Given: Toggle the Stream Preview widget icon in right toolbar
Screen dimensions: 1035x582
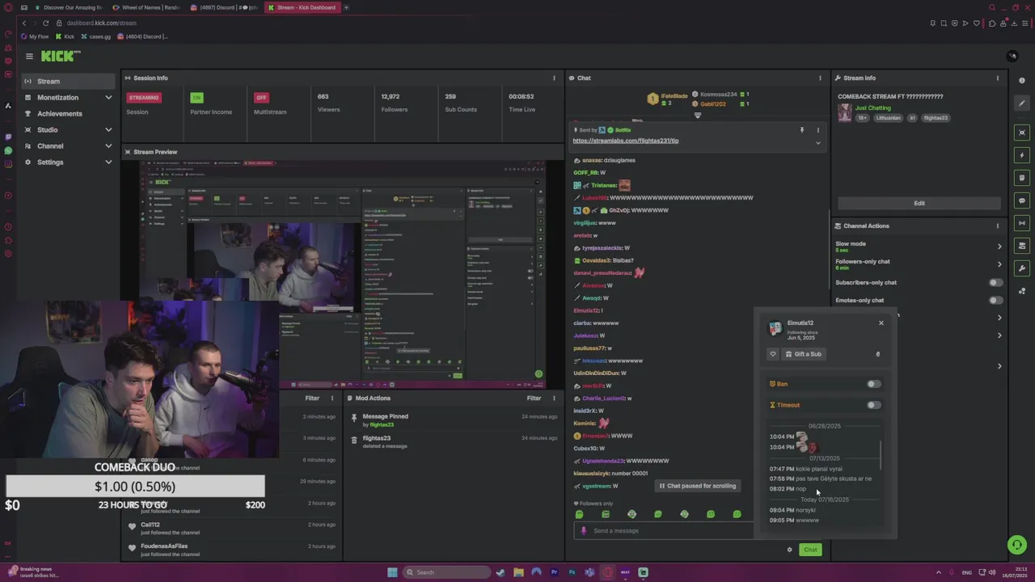Looking at the screenshot, I should coord(1022,133).
